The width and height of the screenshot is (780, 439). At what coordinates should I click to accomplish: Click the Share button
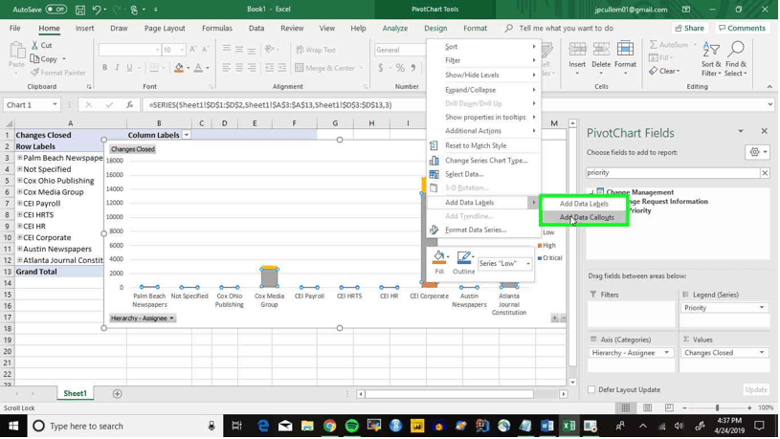click(x=689, y=29)
